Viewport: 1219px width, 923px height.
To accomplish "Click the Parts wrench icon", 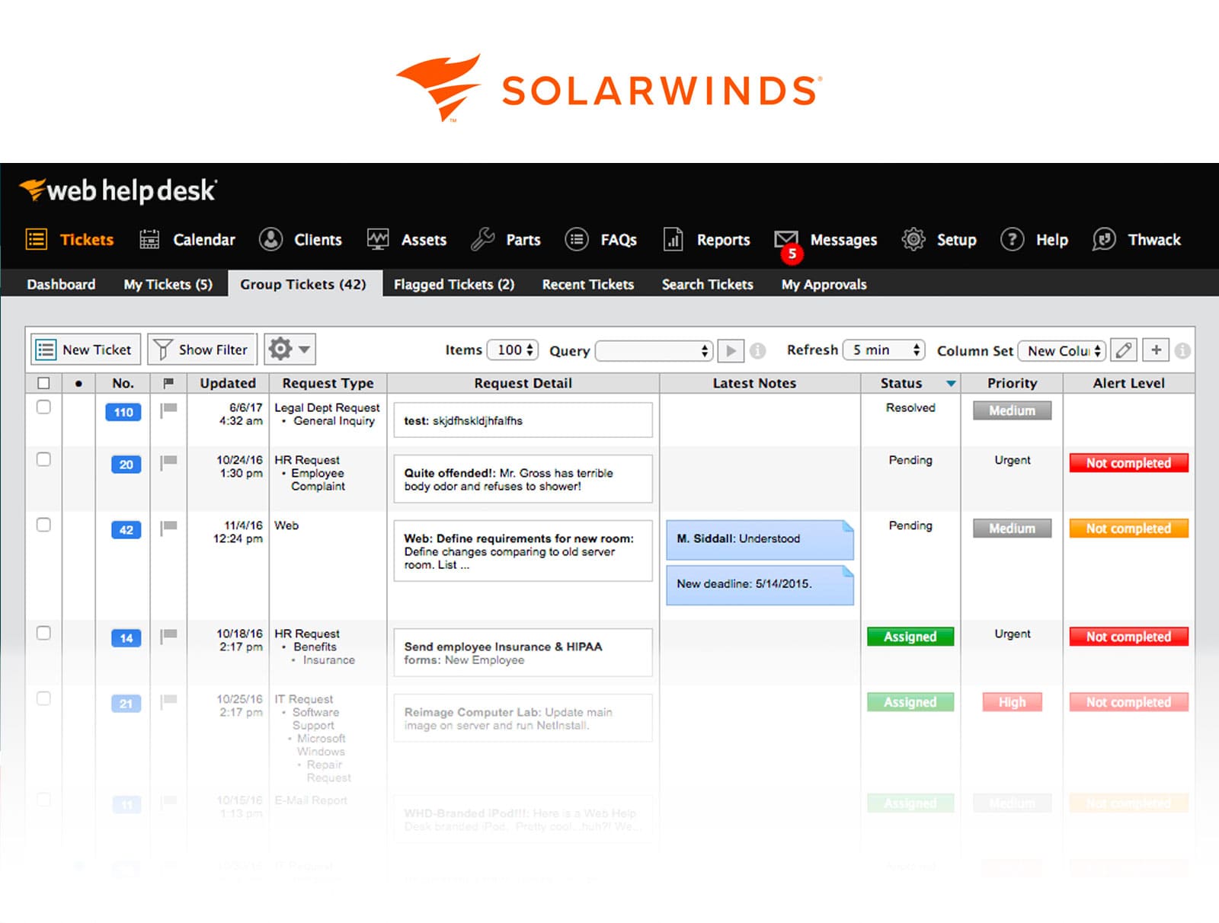I will [x=482, y=239].
